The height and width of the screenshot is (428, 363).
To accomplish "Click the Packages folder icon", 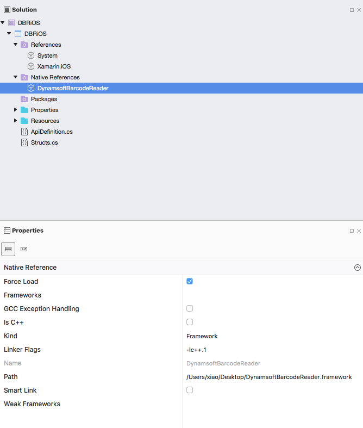I will click(24, 99).
